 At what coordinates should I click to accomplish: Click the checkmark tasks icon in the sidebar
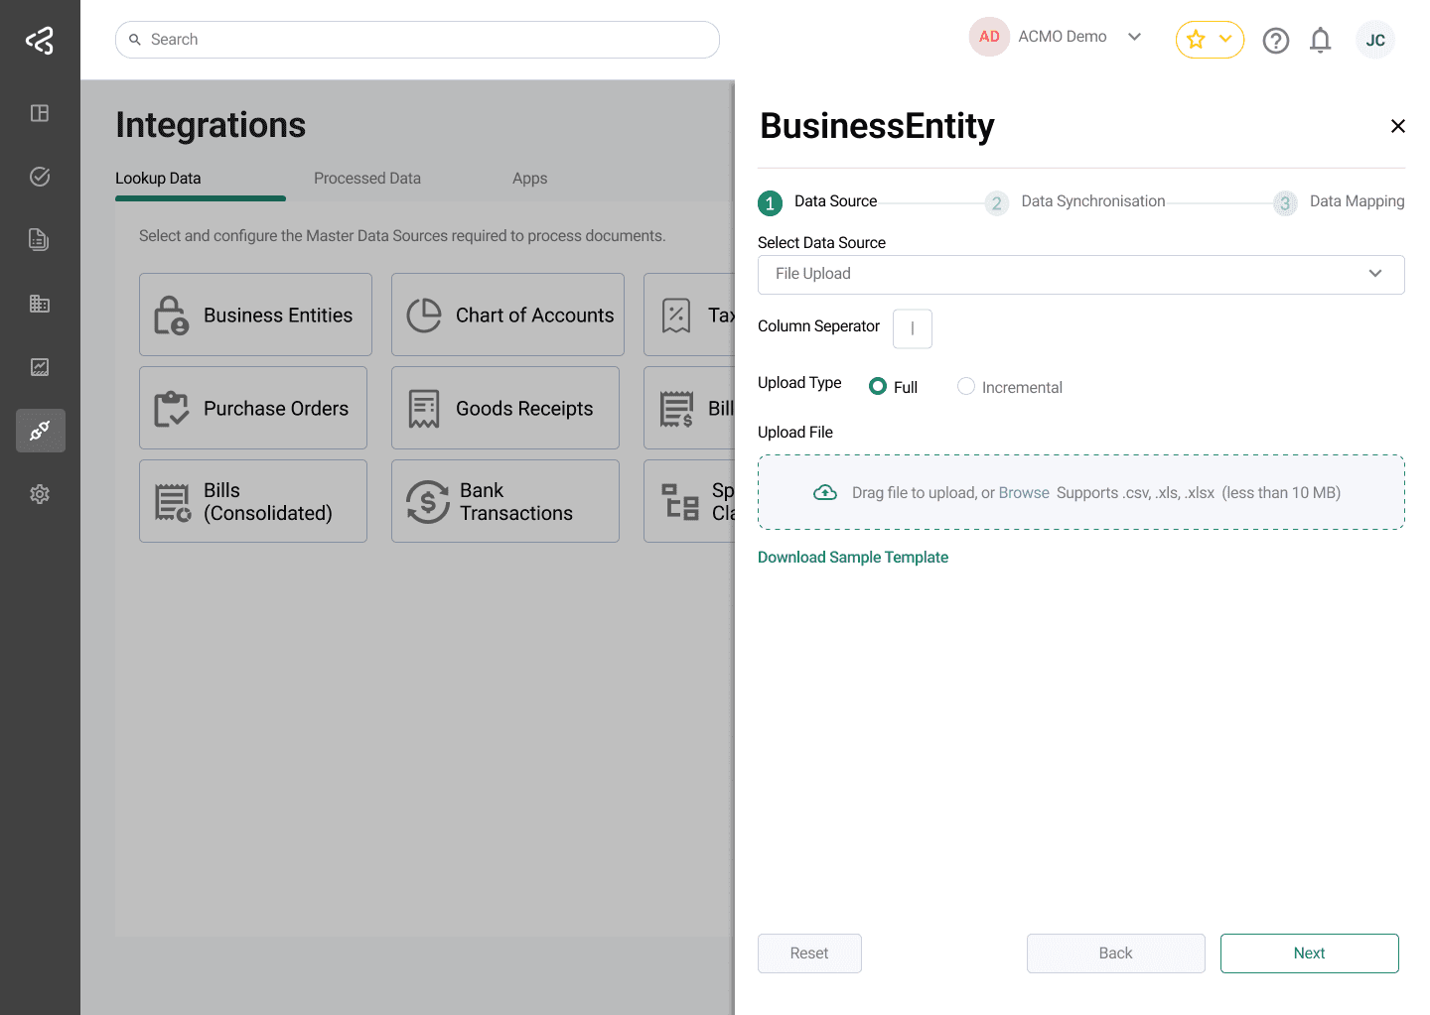[x=40, y=177]
